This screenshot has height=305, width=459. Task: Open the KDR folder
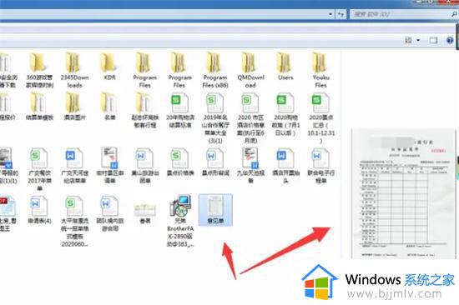tap(109, 67)
